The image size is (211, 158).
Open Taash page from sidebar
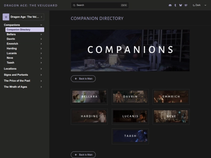click(11, 63)
